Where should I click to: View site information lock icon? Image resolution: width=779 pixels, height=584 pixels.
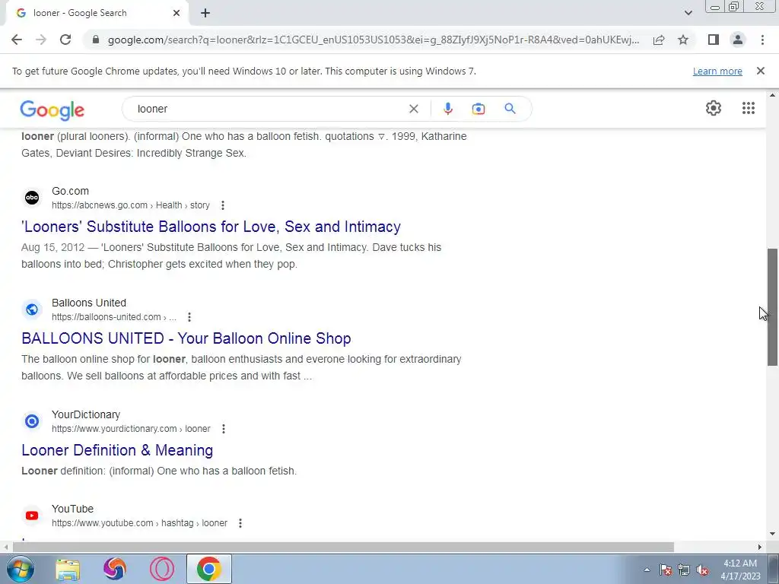(97, 40)
